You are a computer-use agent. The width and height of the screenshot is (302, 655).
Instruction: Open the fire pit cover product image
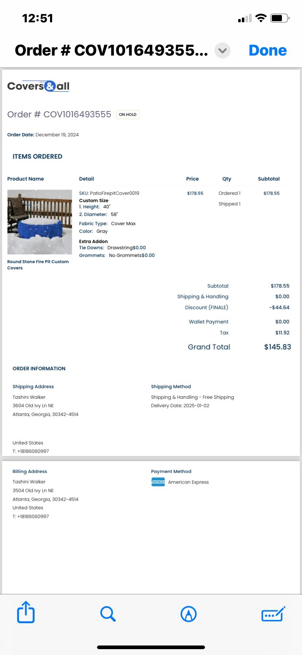40,222
